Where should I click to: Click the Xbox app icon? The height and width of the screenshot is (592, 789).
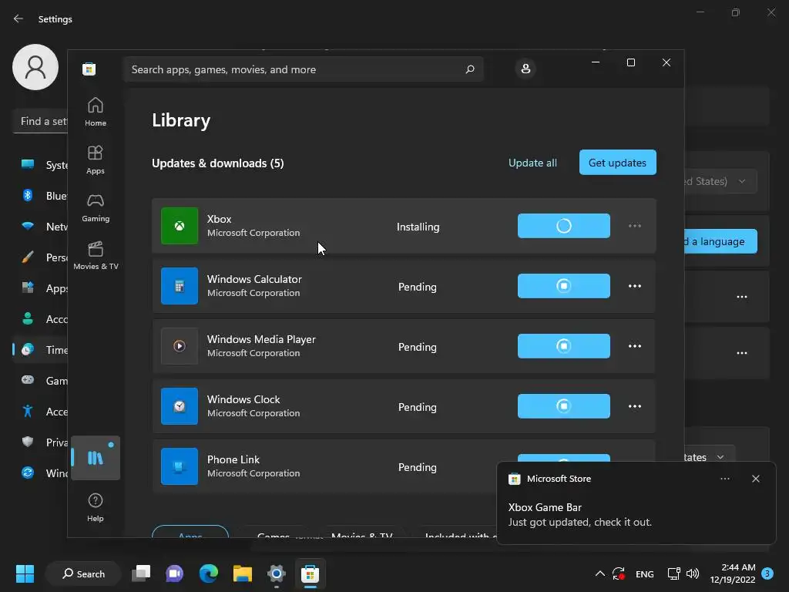[179, 226]
